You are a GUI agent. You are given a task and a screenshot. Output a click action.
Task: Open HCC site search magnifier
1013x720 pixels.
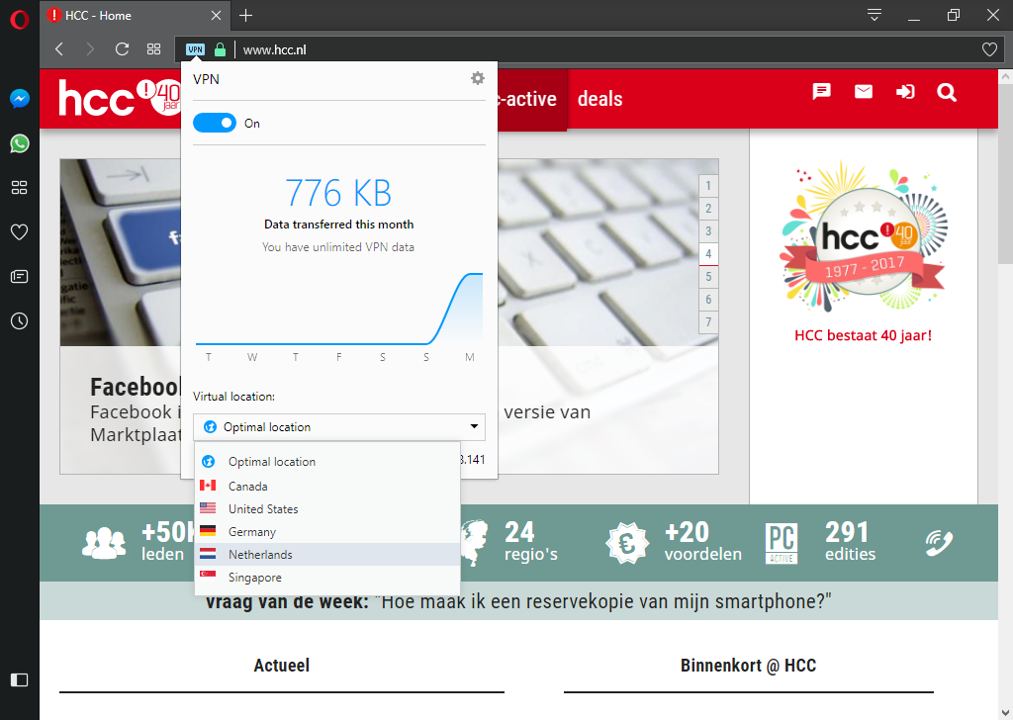click(947, 92)
